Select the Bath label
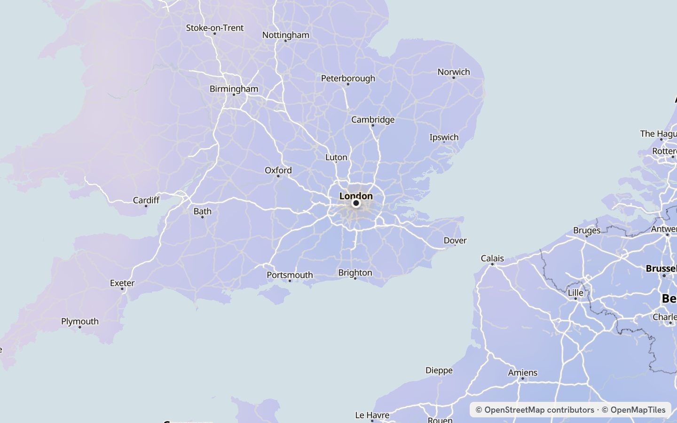 point(203,211)
